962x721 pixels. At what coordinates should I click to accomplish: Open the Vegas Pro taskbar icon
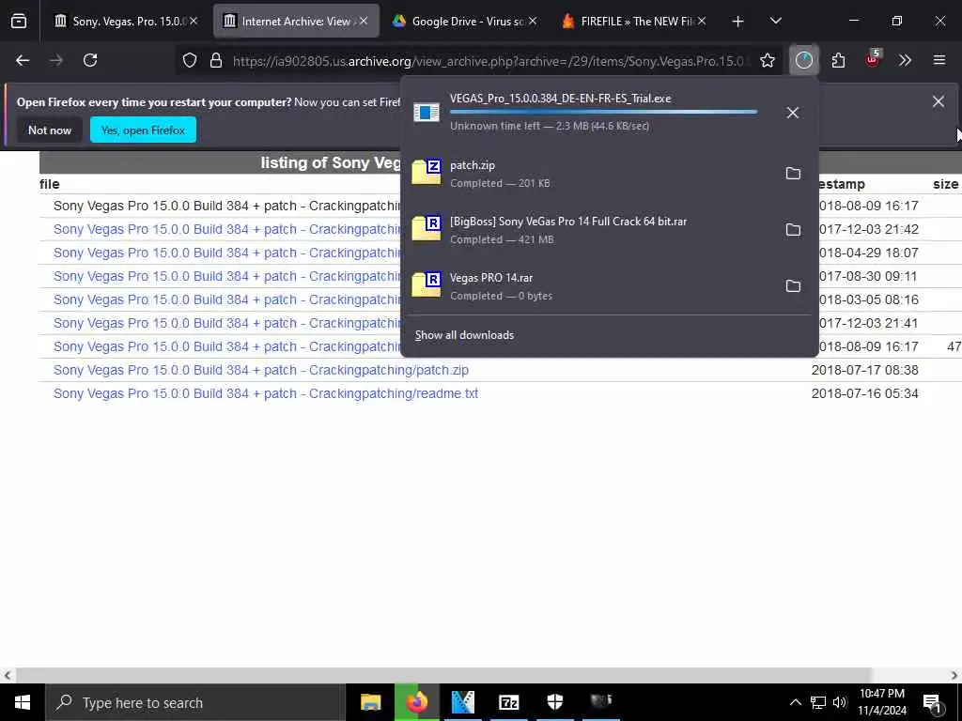pyautogui.click(x=463, y=702)
